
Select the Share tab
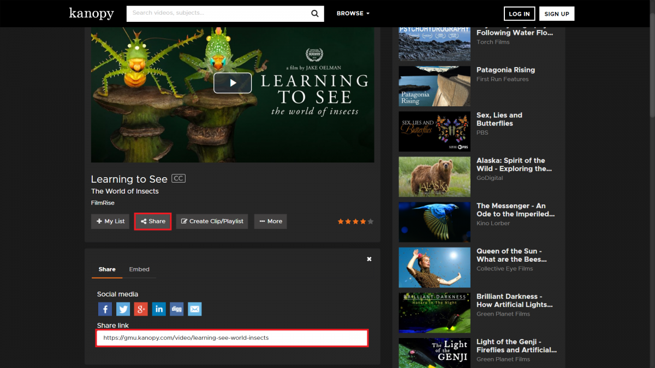click(107, 269)
